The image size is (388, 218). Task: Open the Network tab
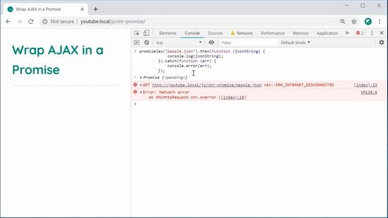tap(241, 33)
